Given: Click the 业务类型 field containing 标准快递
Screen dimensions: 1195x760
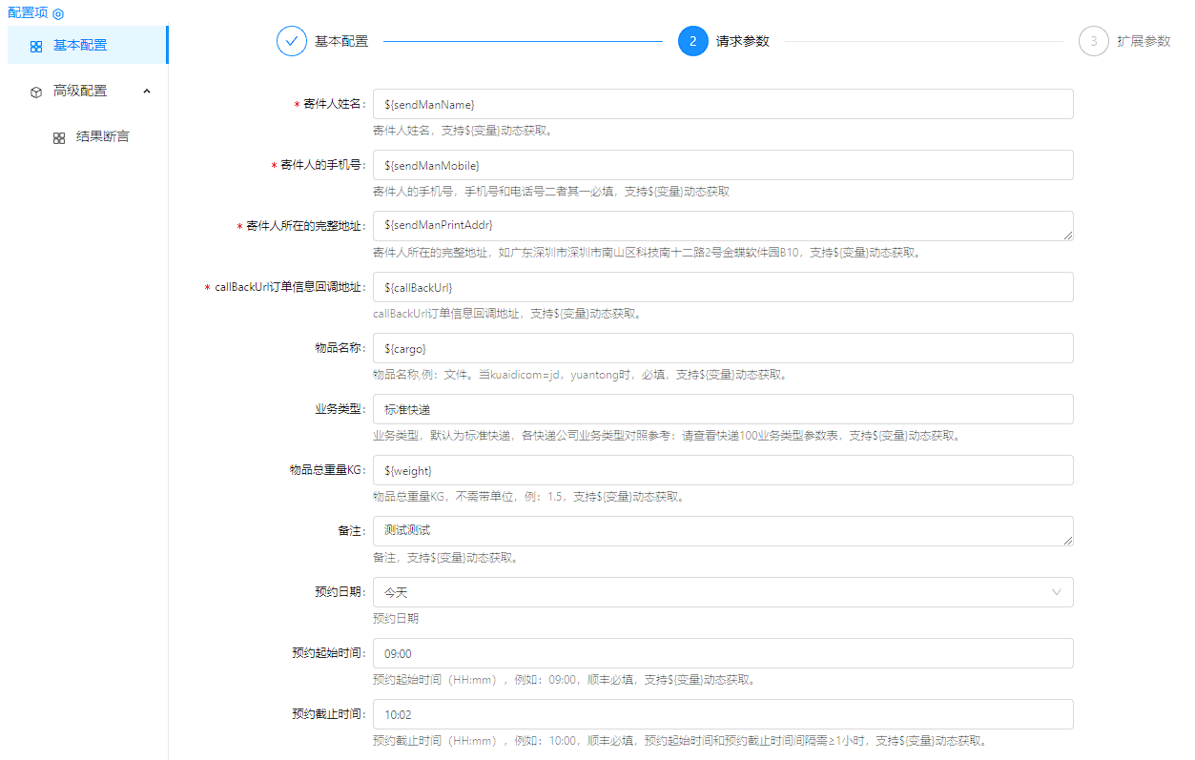Looking at the screenshot, I should coord(722,409).
